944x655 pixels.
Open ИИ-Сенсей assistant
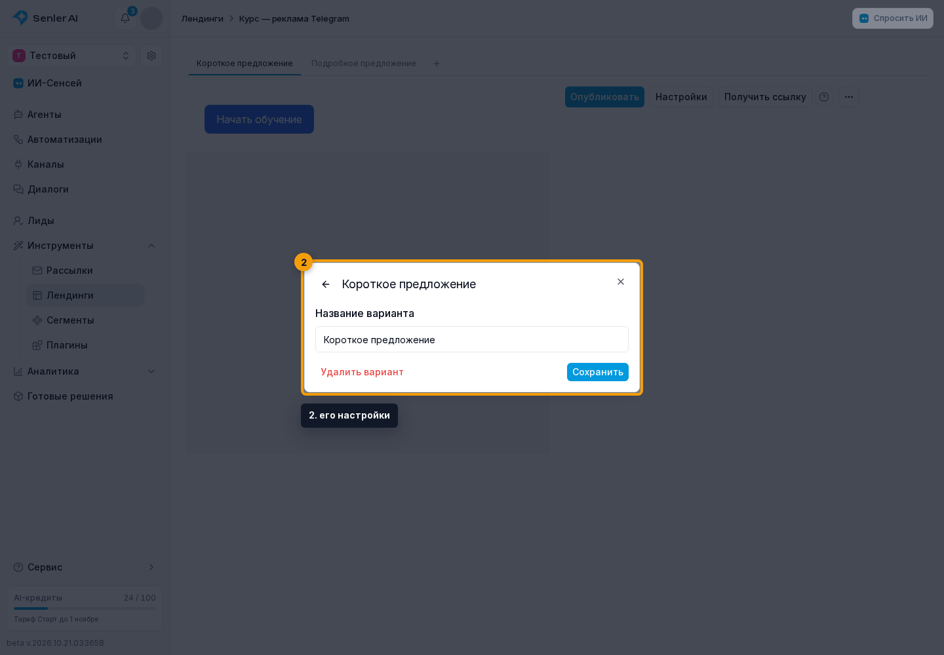(x=85, y=83)
